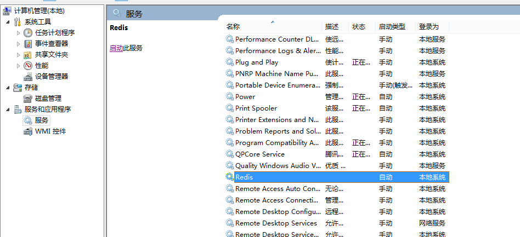Click the gear icon beside Redis service
The height and width of the screenshot is (237, 520).
point(229,177)
